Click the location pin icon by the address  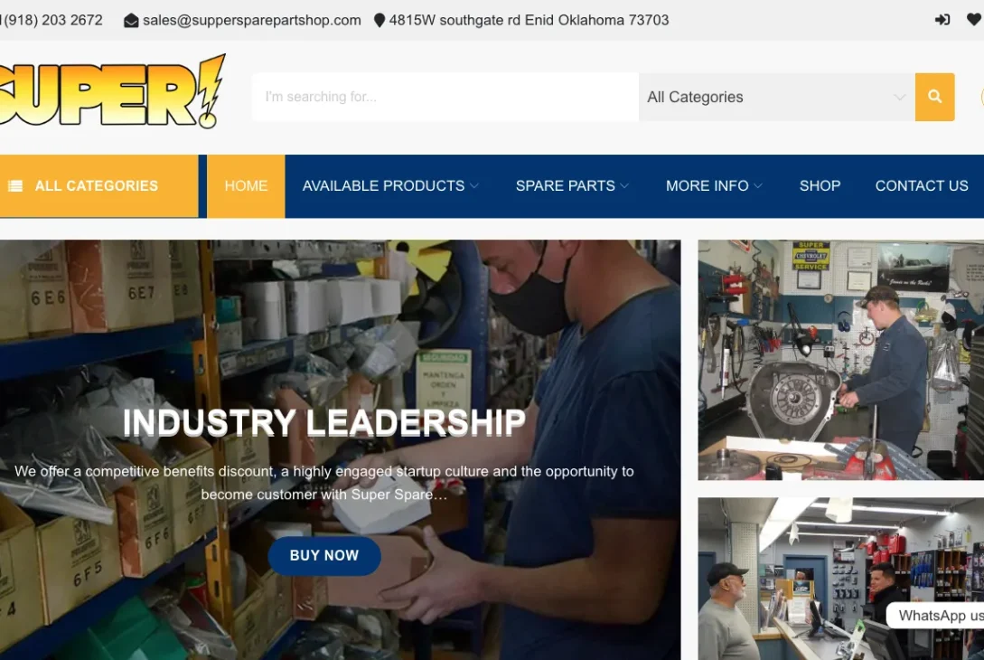point(379,21)
